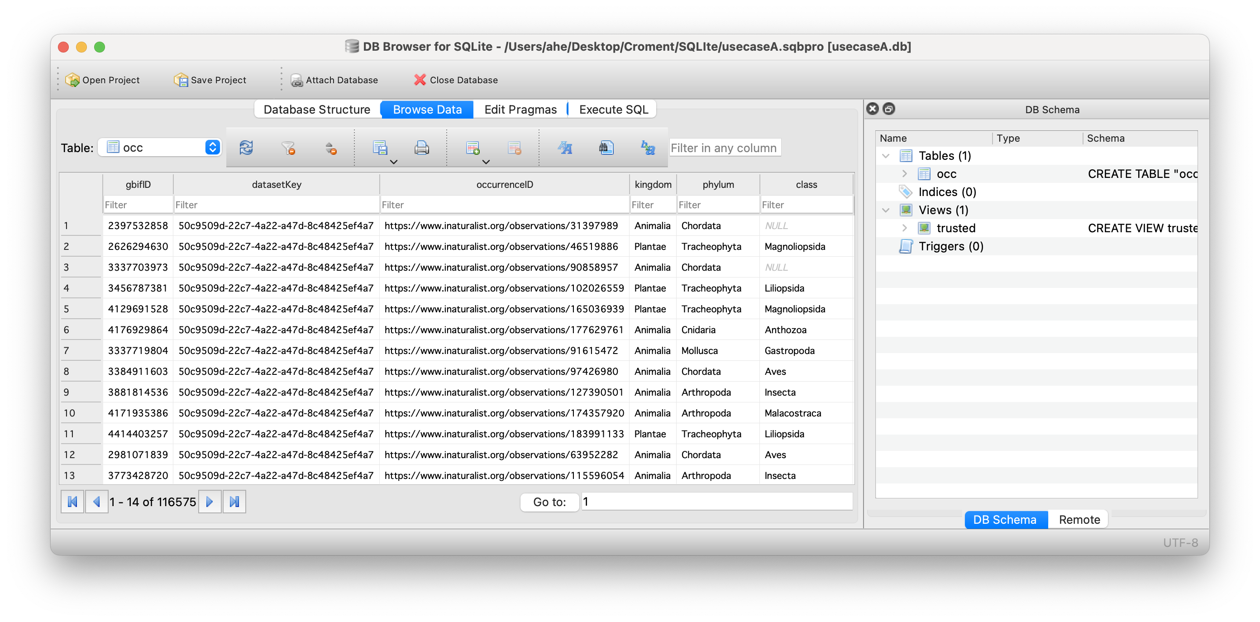Click the phylum column filter field

(718, 205)
